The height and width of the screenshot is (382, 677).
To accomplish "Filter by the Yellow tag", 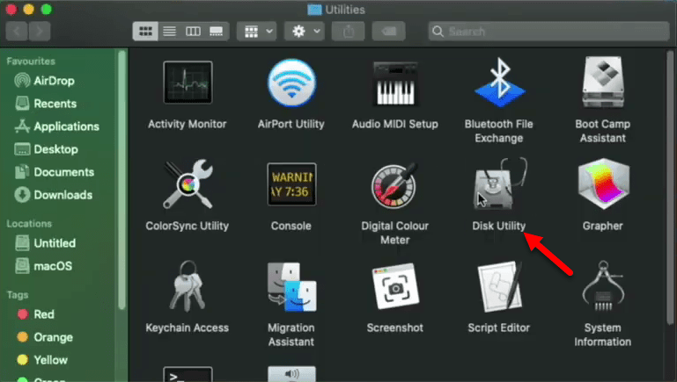I will pos(42,359).
